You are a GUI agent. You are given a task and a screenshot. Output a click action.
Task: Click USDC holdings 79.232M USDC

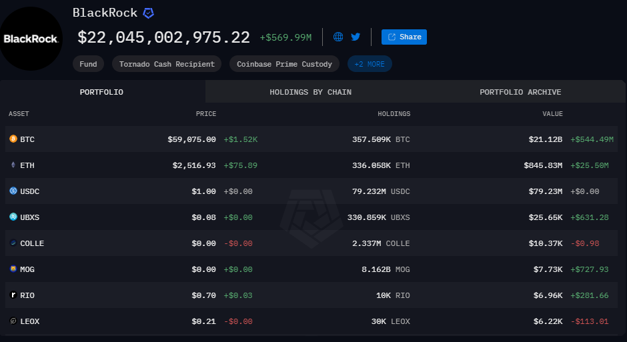click(381, 191)
